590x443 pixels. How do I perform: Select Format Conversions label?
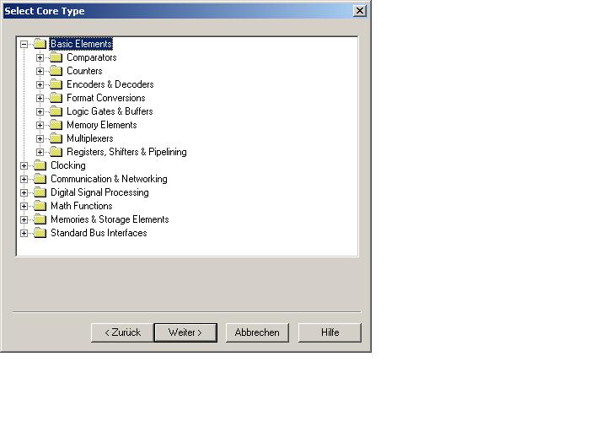coord(106,98)
